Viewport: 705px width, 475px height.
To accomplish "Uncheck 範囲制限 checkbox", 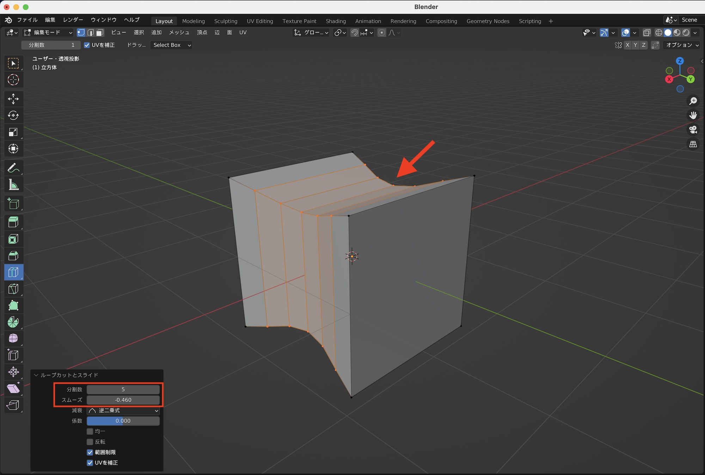I will click(90, 452).
